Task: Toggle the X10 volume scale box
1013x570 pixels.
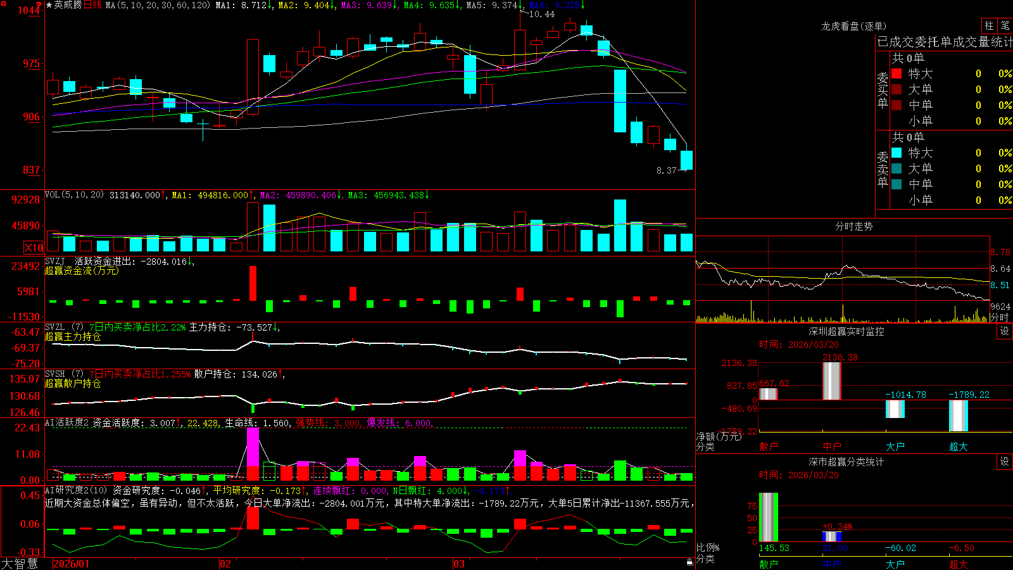Action: pos(34,248)
